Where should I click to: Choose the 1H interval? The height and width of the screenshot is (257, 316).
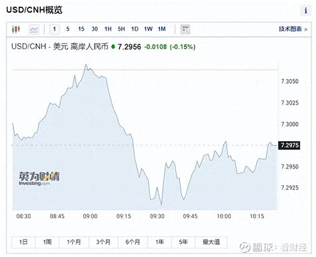click(x=108, y=29)
